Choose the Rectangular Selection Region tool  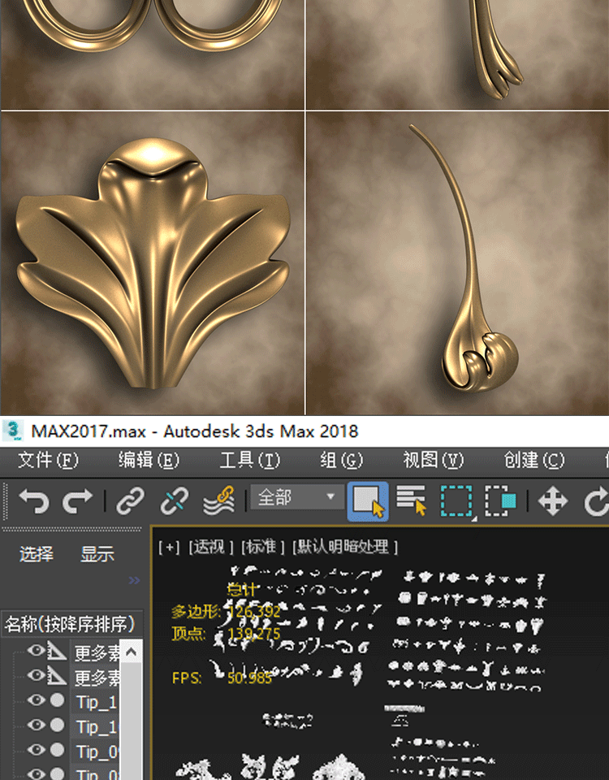pyautogui.click(x=457, y=501)
